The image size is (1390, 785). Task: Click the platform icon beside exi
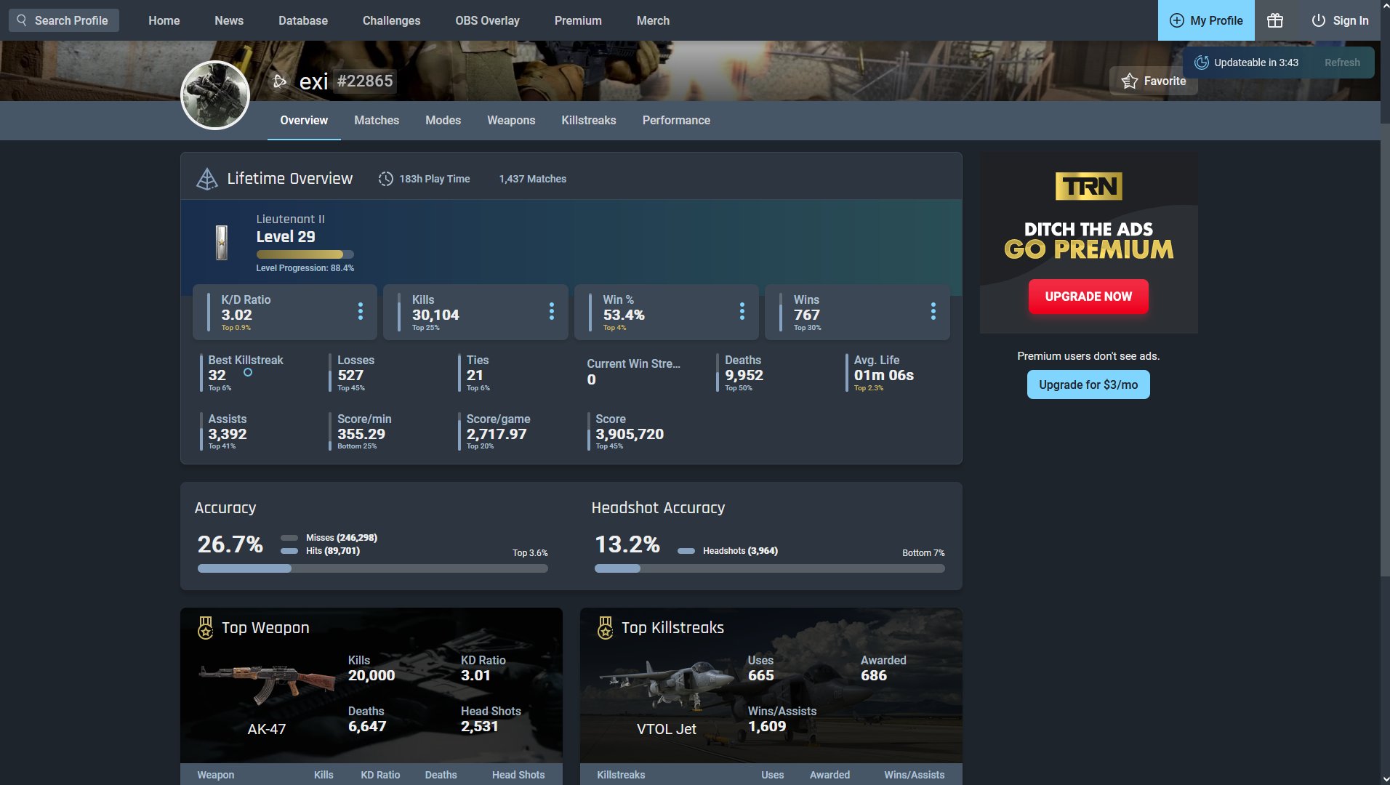click(x=280, y=81)
